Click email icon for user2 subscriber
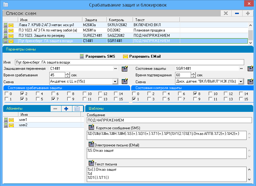 tap(11, 125)
